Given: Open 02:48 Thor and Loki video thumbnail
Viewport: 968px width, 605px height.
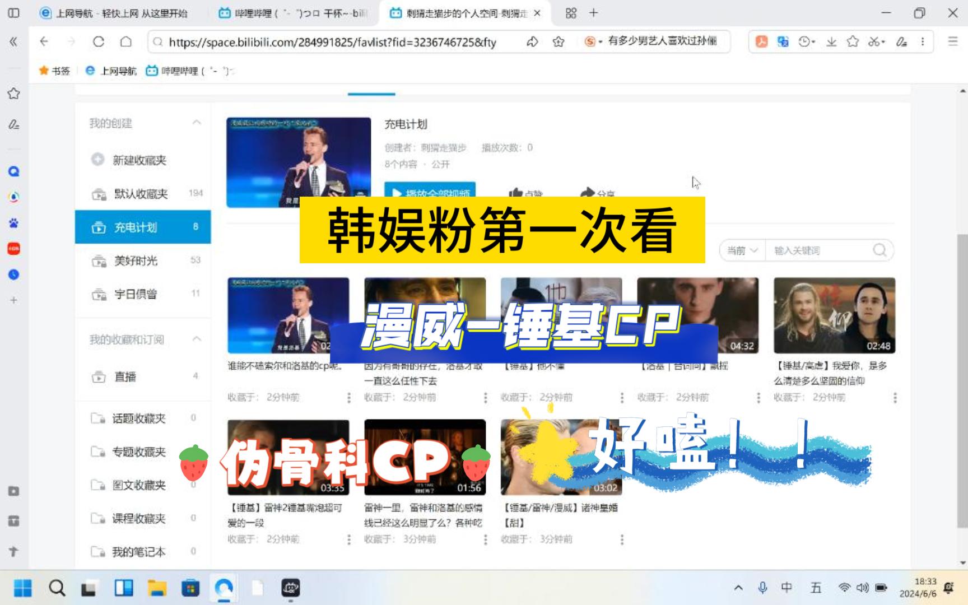Looking at the screenshot, I should (x=834, y=315).
